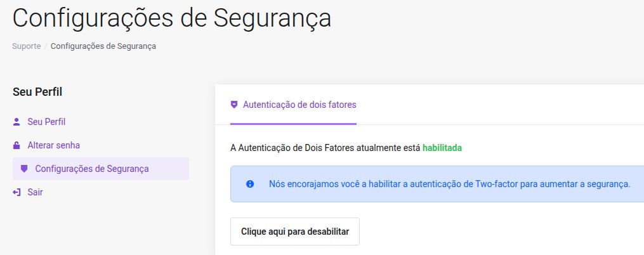The width and height of the screenshot is (644, 255).
Task: Click the padlock icon beside Alterar senha
Action: coord(16,145)
